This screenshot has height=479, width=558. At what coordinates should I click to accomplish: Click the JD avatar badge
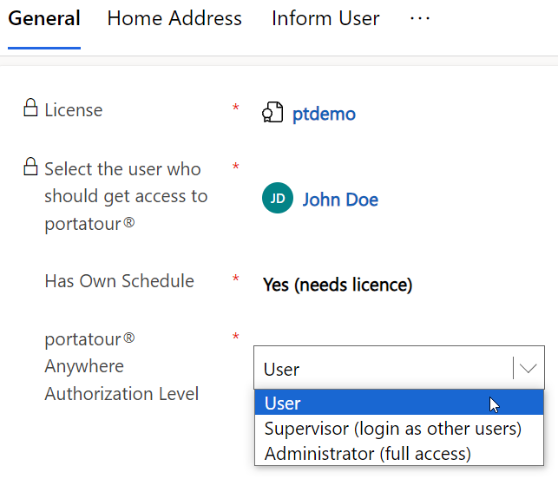tap(278, 198)
